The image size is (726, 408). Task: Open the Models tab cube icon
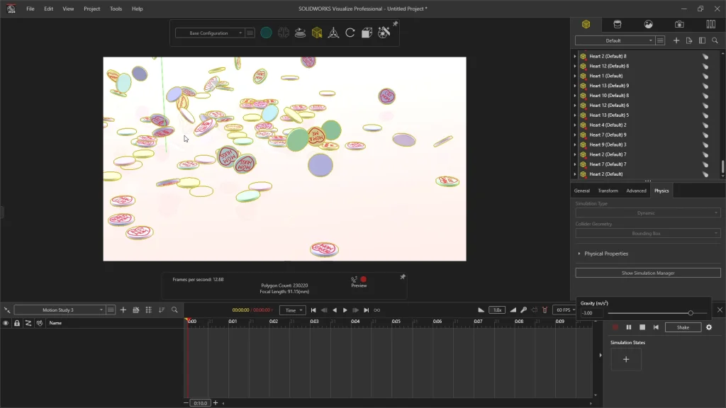[x=586, y=24]
